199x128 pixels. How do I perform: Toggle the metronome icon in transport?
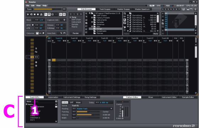click(41, 15)
